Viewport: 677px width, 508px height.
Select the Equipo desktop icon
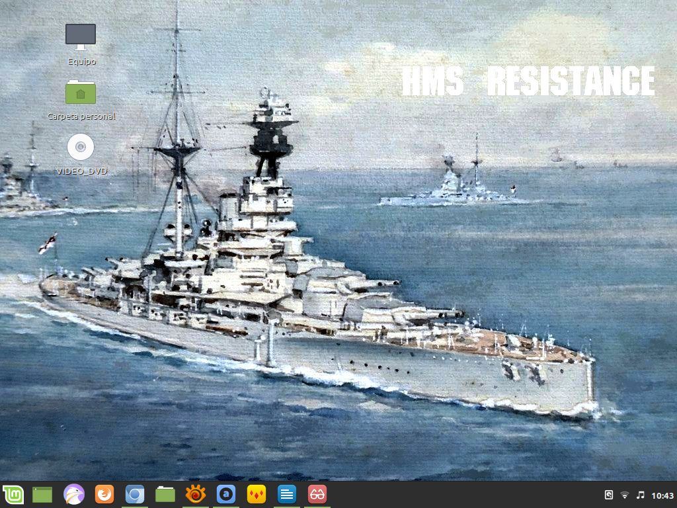[81, 37]
